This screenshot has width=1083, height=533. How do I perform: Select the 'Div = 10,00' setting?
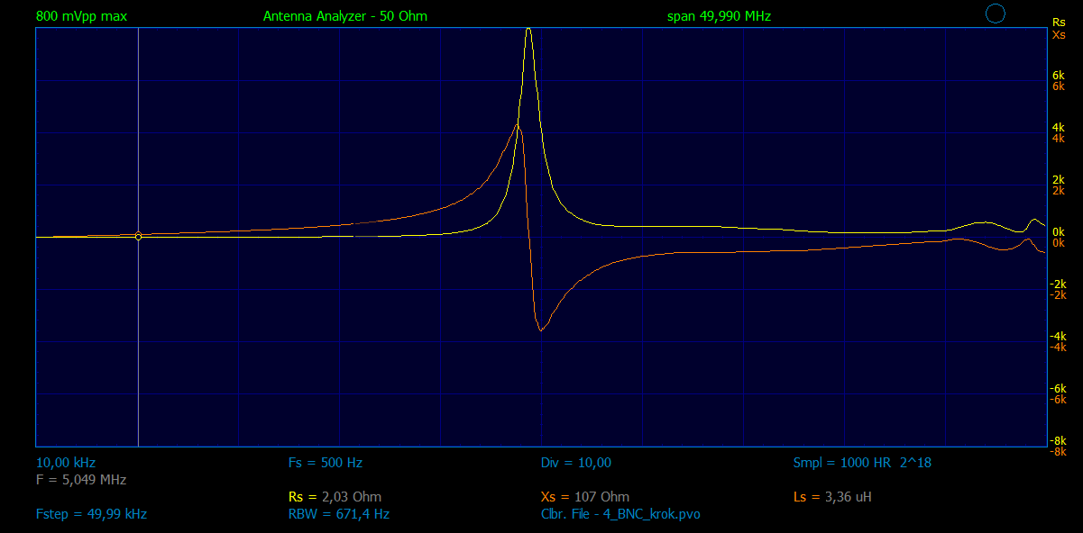576,463
